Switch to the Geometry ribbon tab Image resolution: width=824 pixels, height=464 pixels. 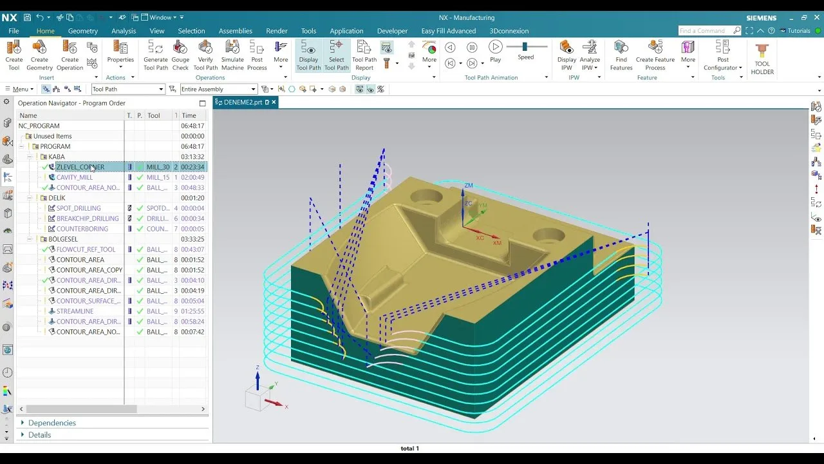point(83,31)
